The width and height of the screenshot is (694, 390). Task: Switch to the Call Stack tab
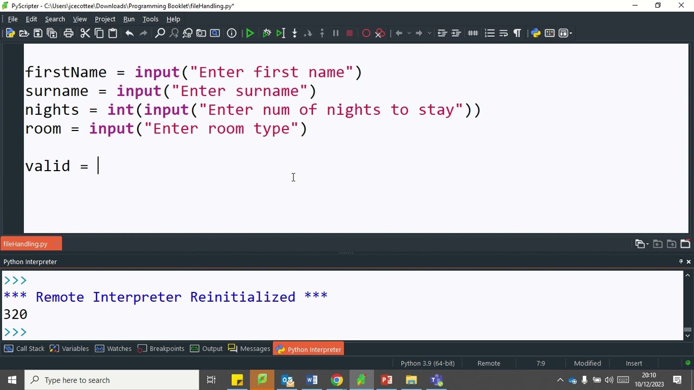[24, 349]
